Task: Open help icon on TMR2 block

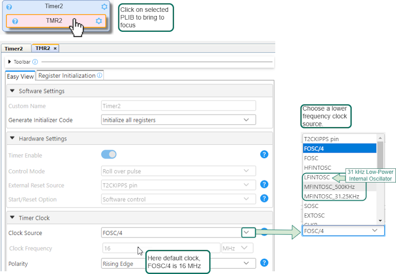Action: (15, 22)
